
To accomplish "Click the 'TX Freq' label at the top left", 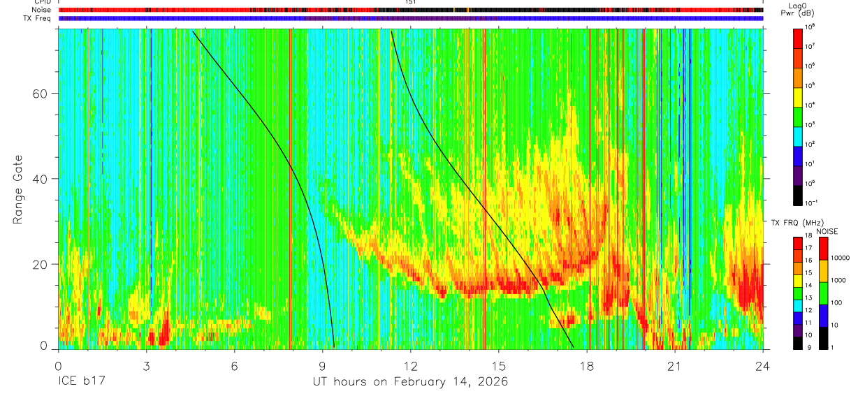I will [x=38, y=19].
